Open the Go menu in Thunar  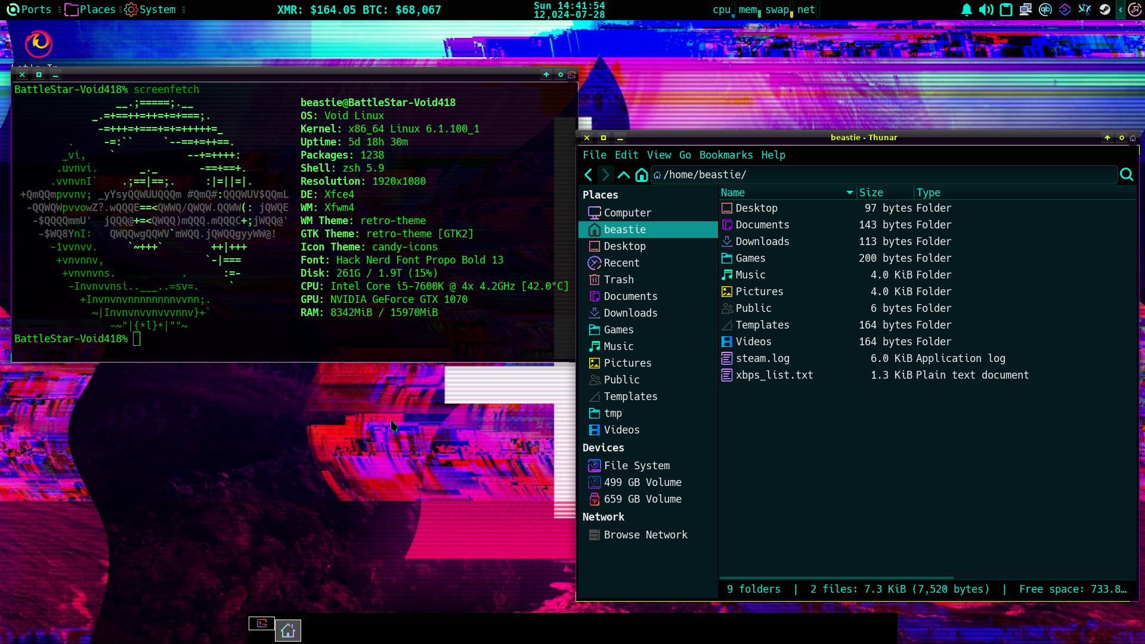click(x=685, y=155)
